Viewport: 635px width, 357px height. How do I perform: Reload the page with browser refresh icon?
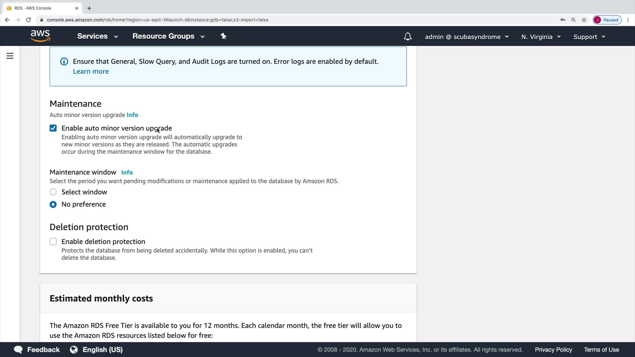(x=29, y=20)
